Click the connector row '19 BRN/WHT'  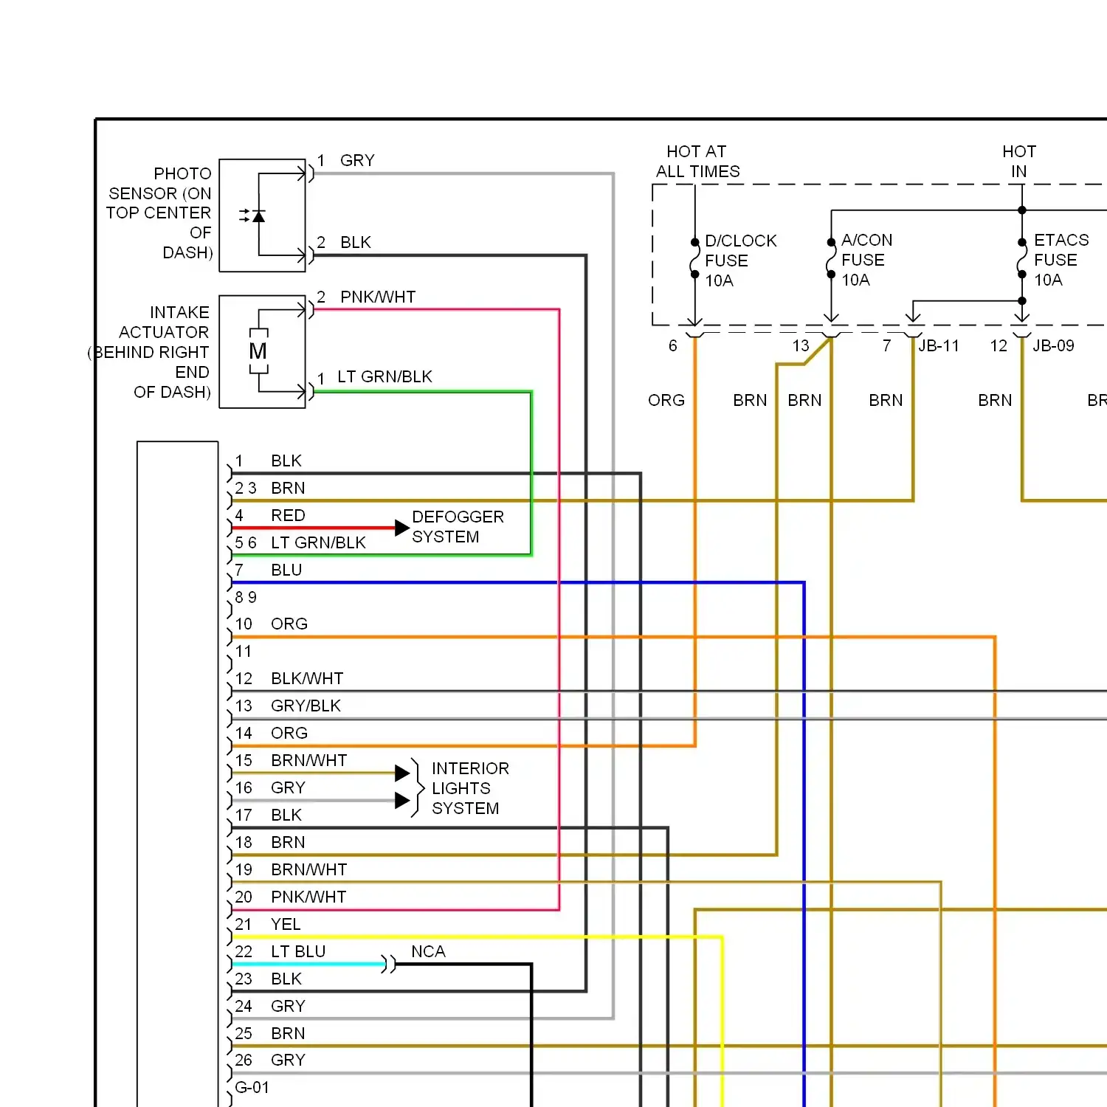[291, 869]
